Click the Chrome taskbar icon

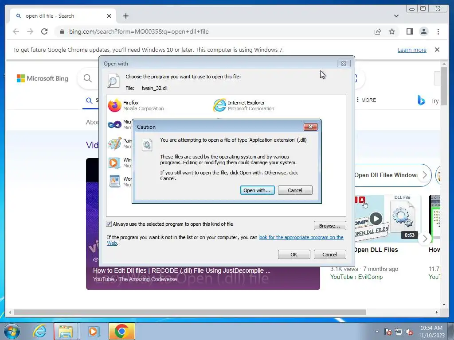click(121, 331)
